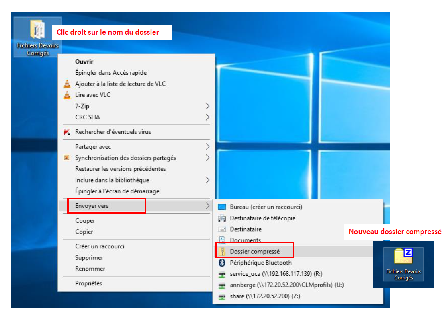Click Épingler dans Accès rapide
The height and width of the screenshot is (310, 446).
110,73
